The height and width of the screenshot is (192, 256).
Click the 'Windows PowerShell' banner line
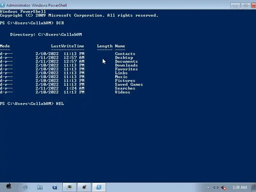click(x=23, y=12)
